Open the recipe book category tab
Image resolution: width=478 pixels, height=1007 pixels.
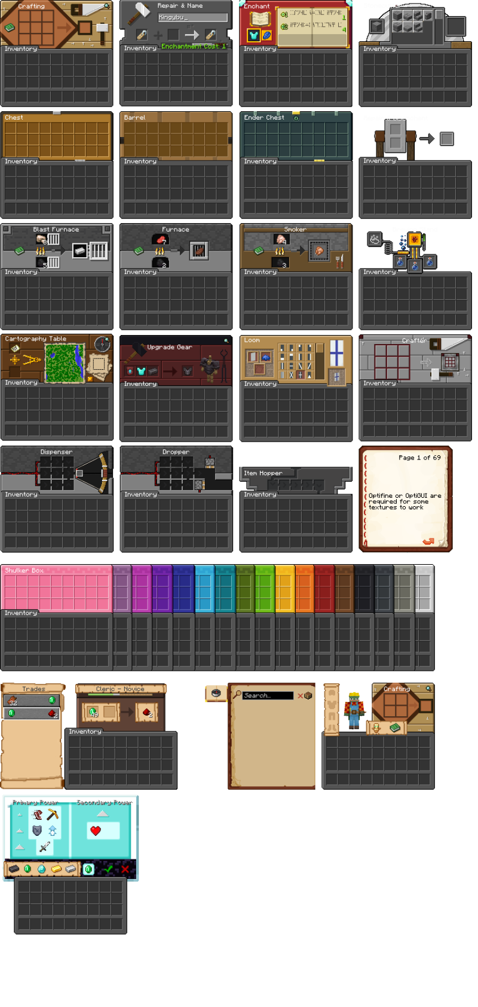216,693
